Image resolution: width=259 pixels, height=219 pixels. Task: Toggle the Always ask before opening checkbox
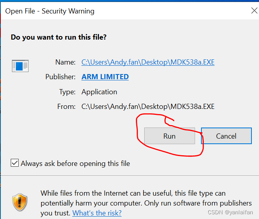15,163
